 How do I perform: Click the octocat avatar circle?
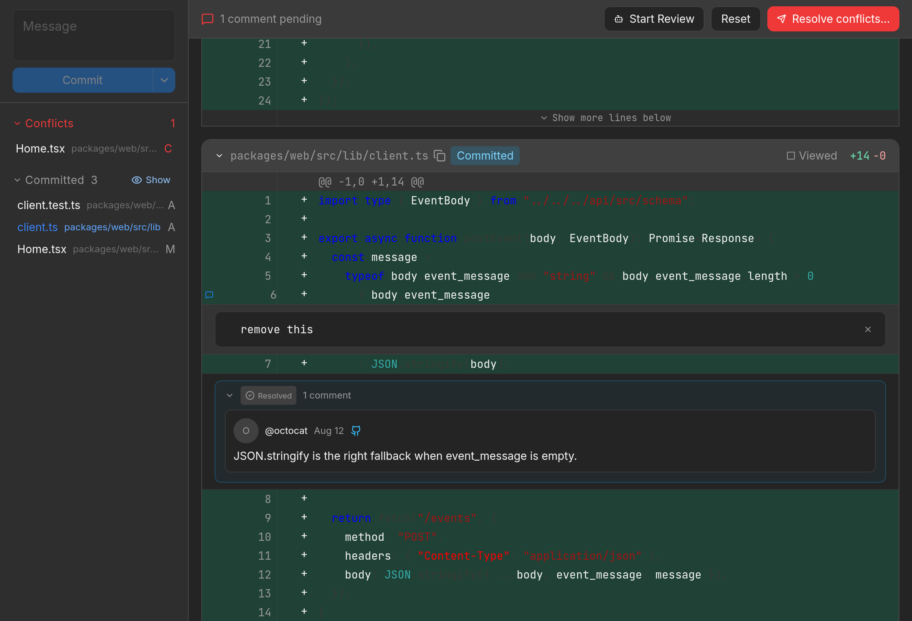246,431
